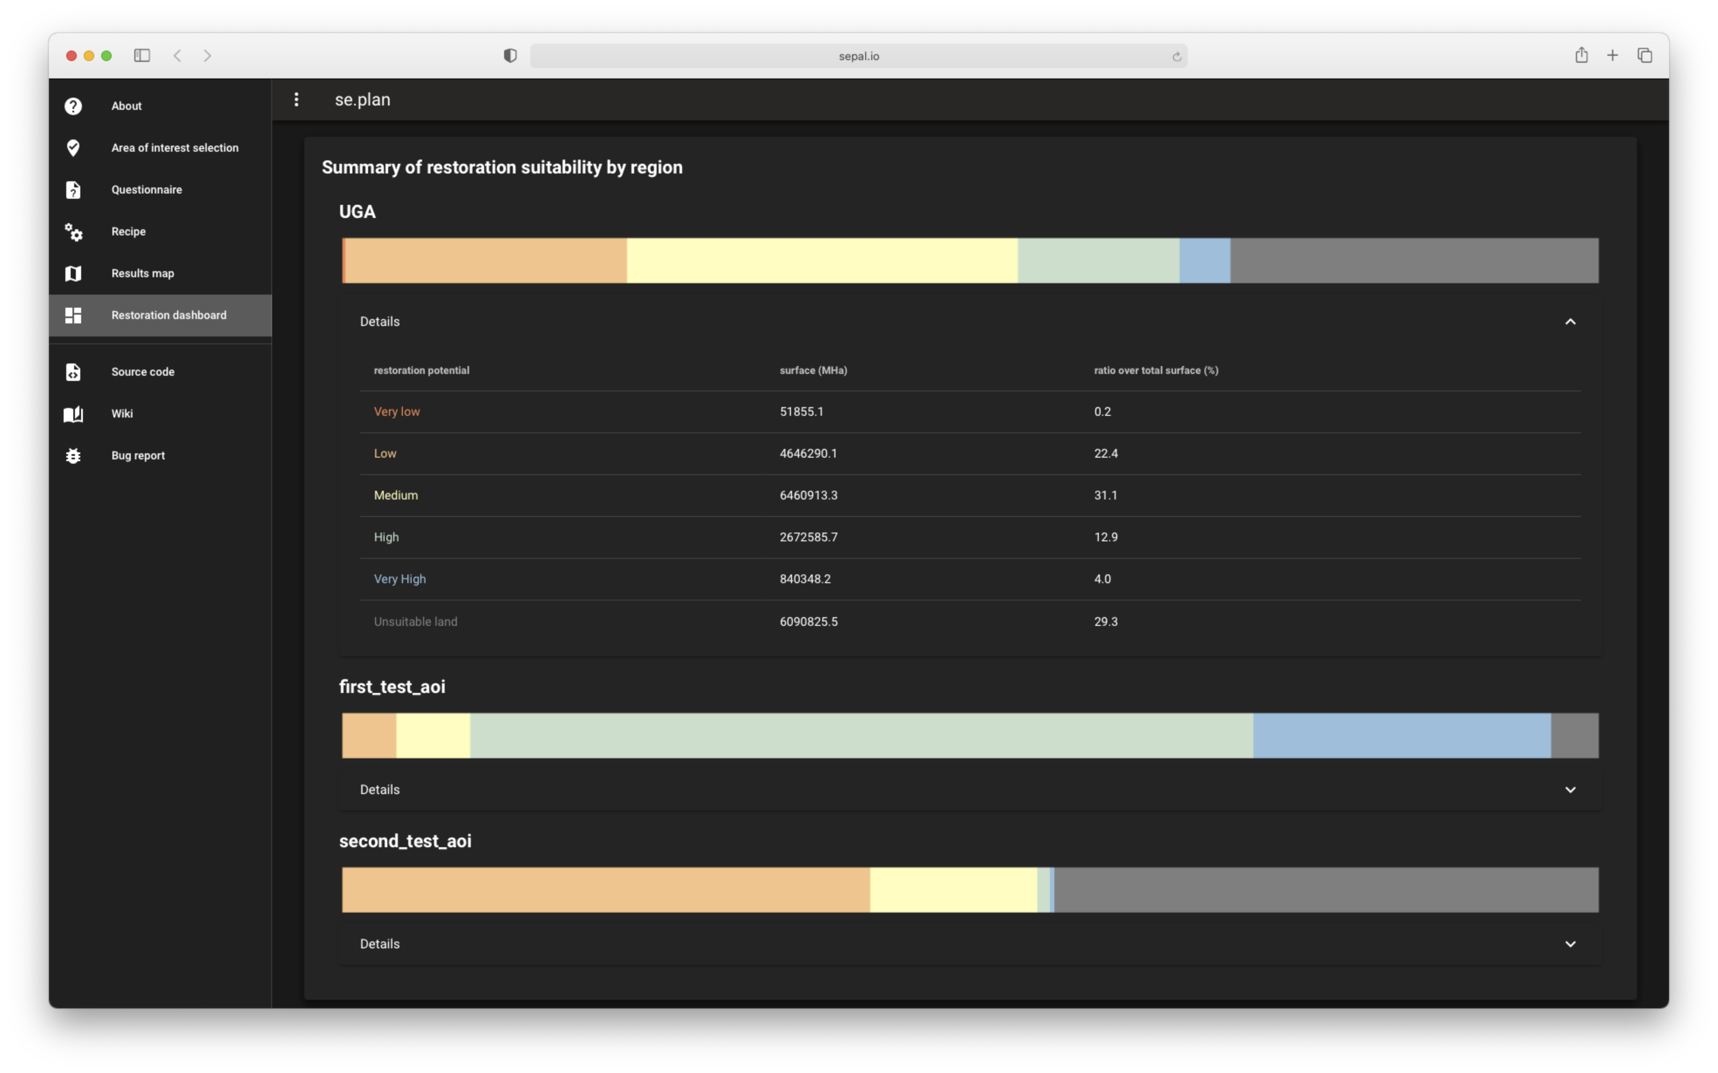This screenshot has height=1073, width=1718.
Task: Open the Questionnaire menu entry
Action: 146,190
